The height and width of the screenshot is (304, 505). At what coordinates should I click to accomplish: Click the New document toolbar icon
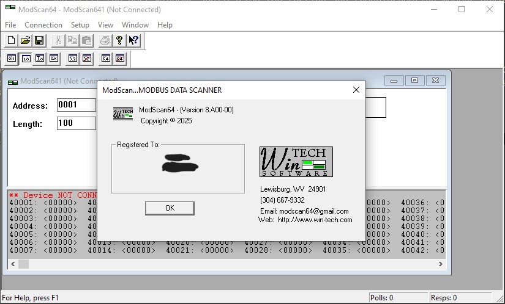tap(11, 40)
